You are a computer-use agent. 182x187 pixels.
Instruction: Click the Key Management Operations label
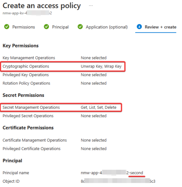(x=29, y=58)
